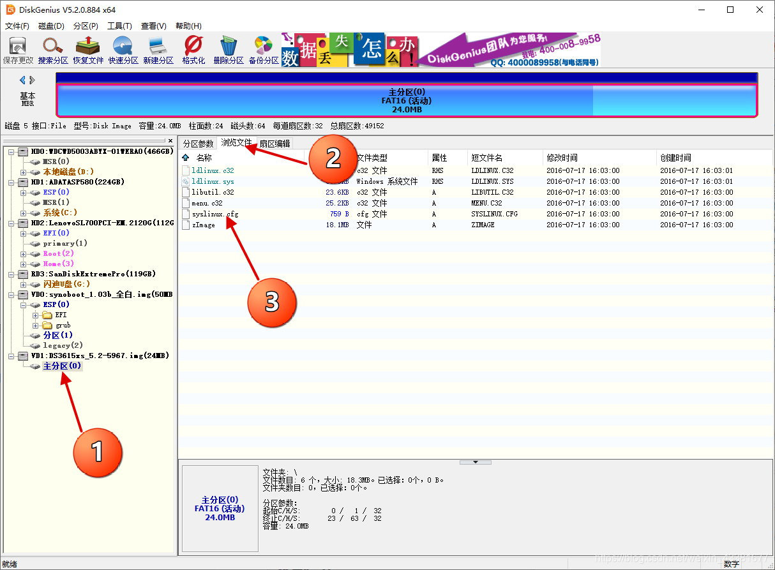
Task: Switch to the 扇区编辑 tab
Action: 275,144
